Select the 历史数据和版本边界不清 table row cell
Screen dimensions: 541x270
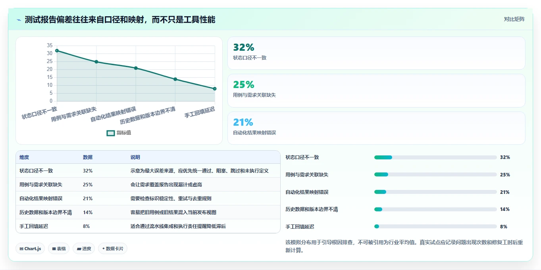click(x=46, y=213)
